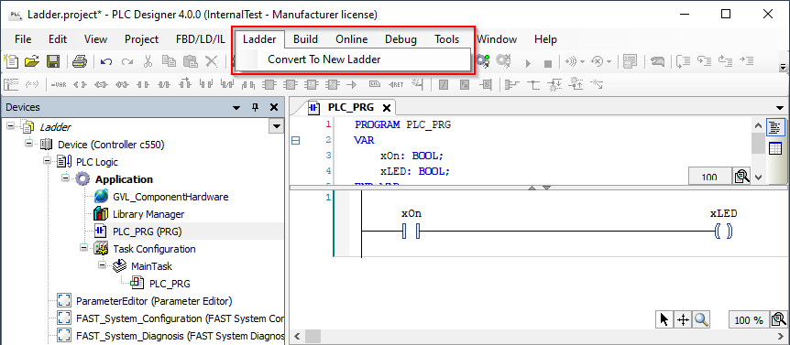This screenshot has width=790, height=345.
Task: Save project with the floppy disk icon
Action: click(x=53, y=62)
